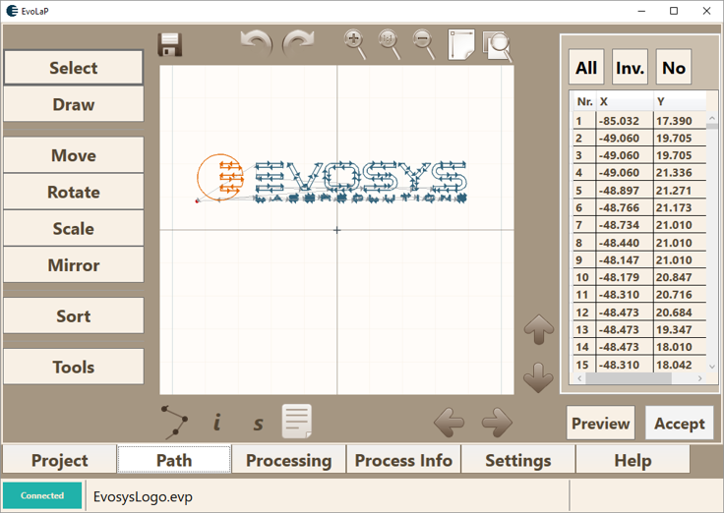Click the right arrow below canvas
This screenshot has height=513, width=724.
click(x=497, y=423)
